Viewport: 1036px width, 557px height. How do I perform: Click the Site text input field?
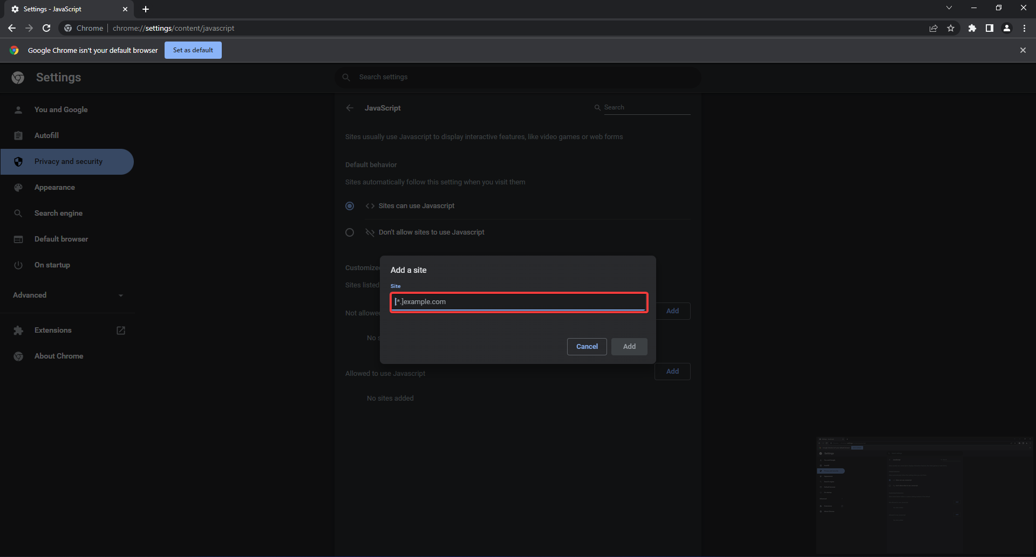point(519,302)
